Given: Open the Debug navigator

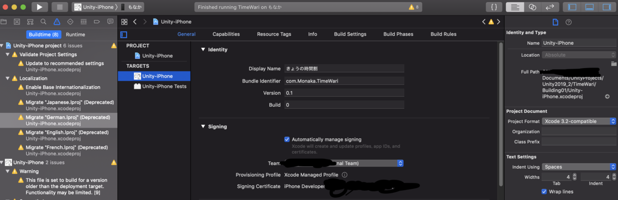Looking at the screenshot, I should (83, 22).
